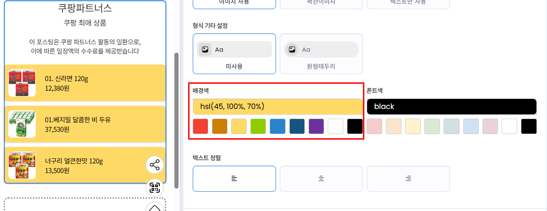Screen dimensions: 547x211
Task: Click the 배경색 hsl input field
Action: click(278, 106)
